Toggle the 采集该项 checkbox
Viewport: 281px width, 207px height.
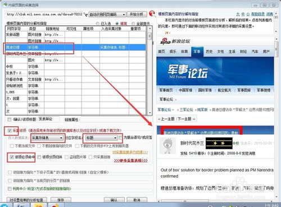10,130
